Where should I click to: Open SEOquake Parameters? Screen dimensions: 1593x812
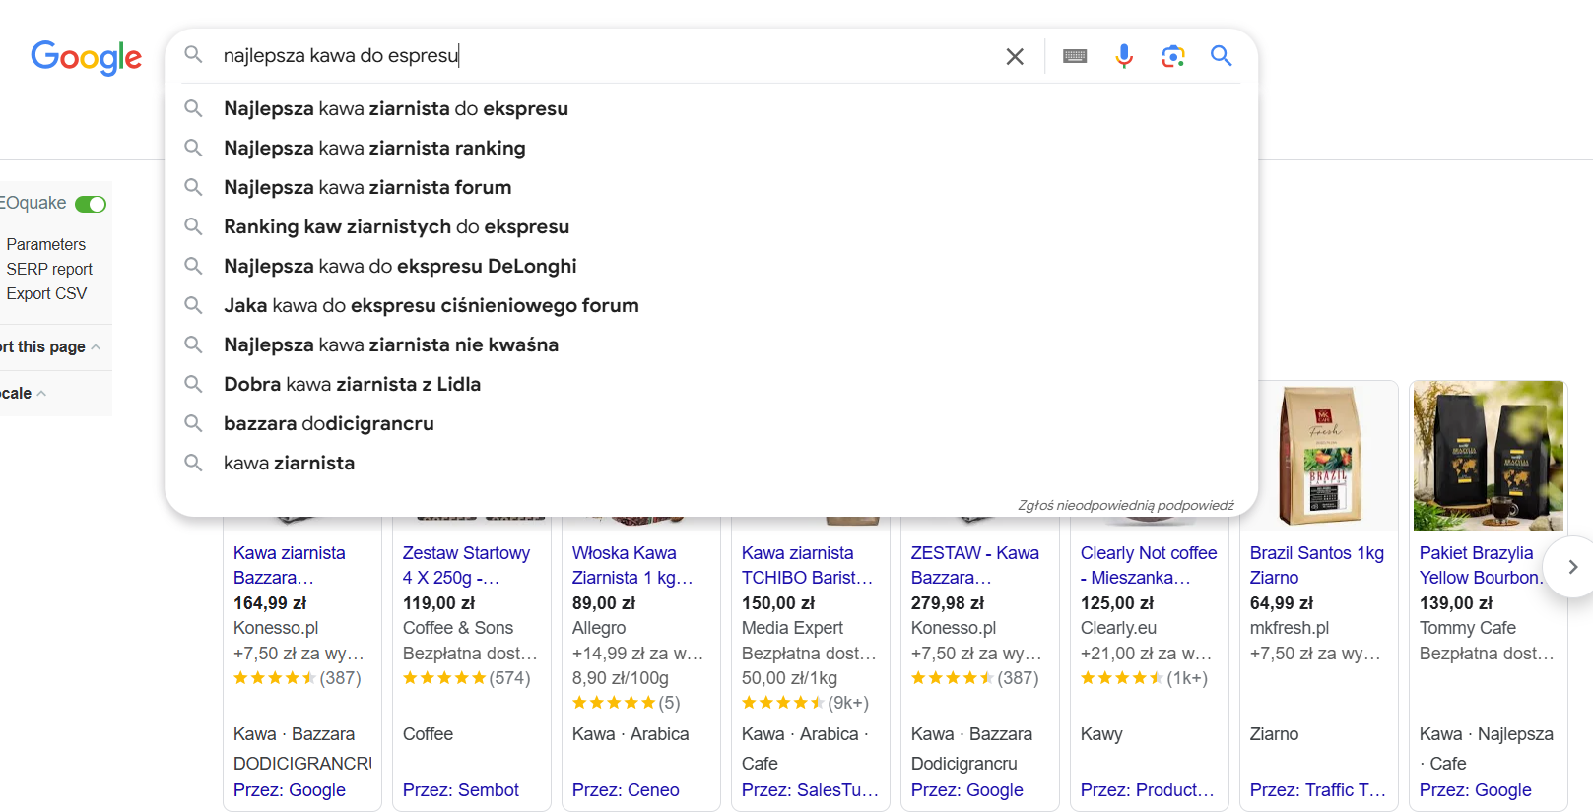tap(45, 244)
